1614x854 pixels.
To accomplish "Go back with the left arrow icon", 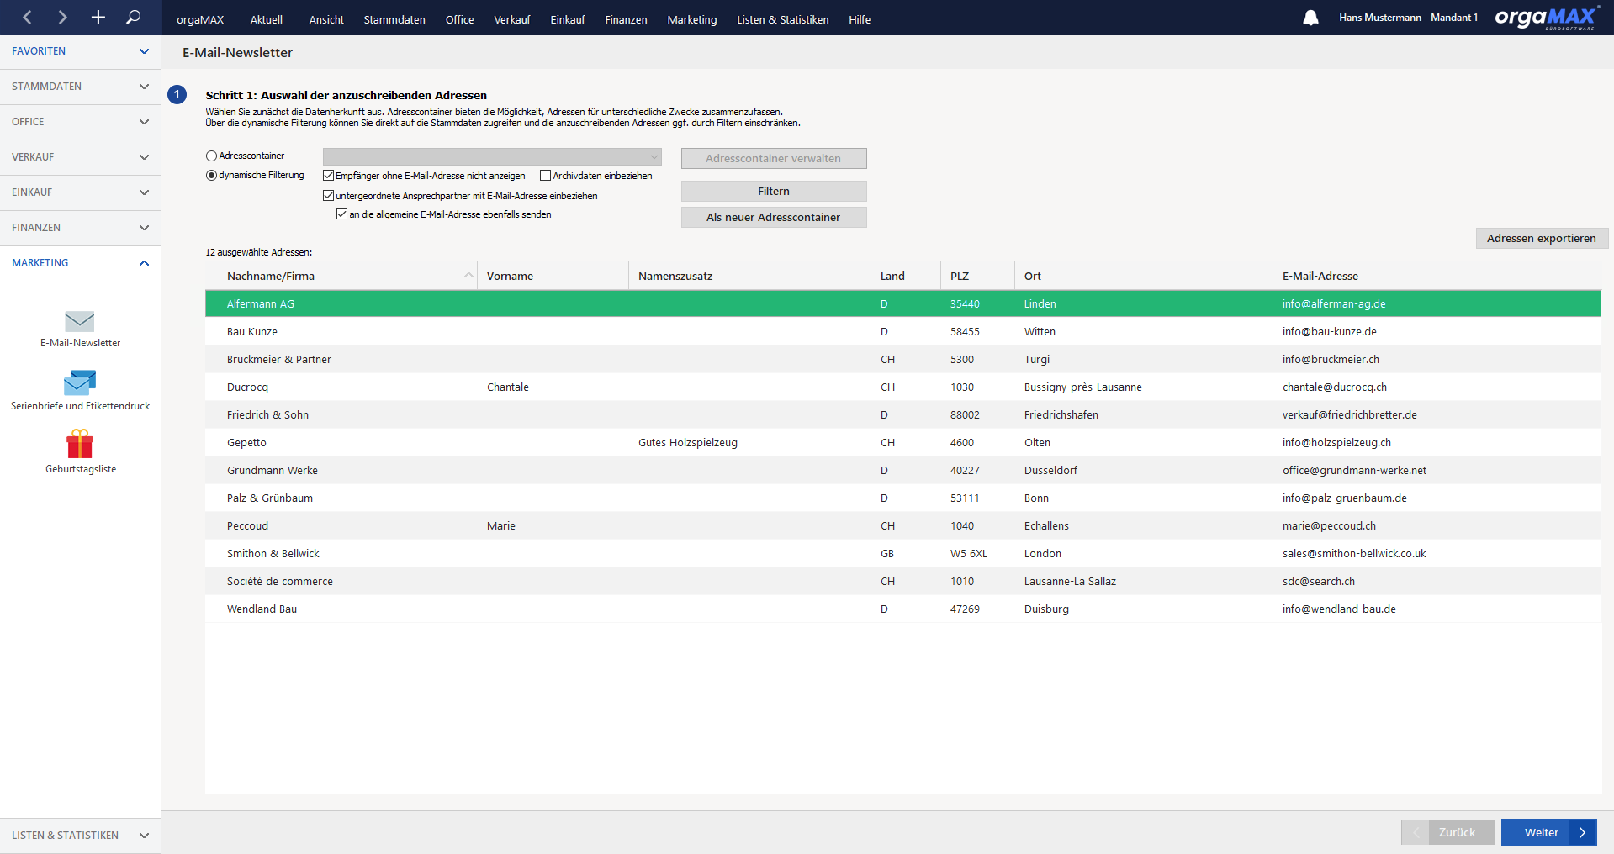I will [x=27, y=17].
